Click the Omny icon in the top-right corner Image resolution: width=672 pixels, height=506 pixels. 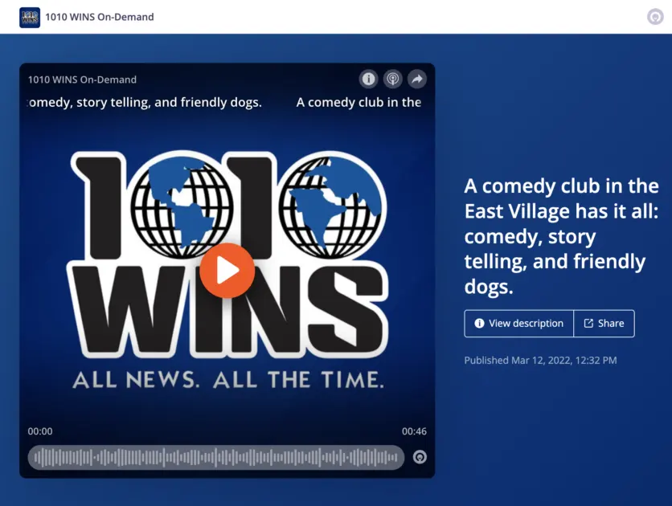[x=655, y=17]
